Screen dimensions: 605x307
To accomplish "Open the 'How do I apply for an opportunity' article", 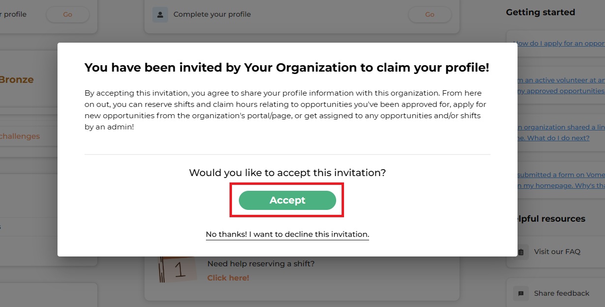I will pos(559,43).
